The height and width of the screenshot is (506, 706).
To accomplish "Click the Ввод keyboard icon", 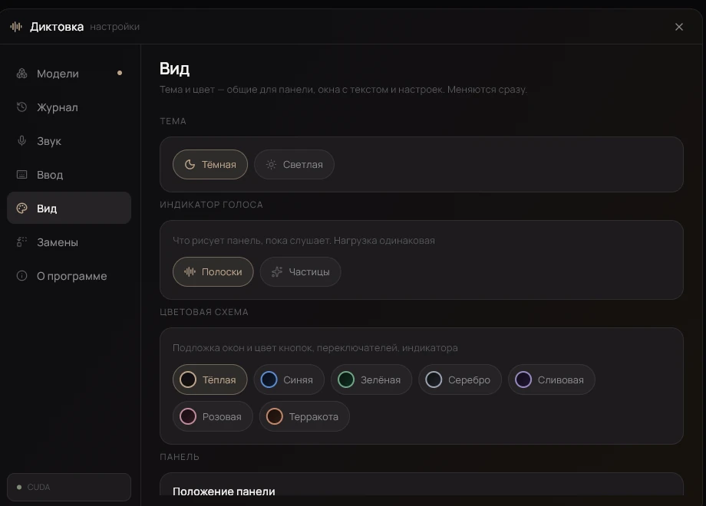I will tap(21, 175).
